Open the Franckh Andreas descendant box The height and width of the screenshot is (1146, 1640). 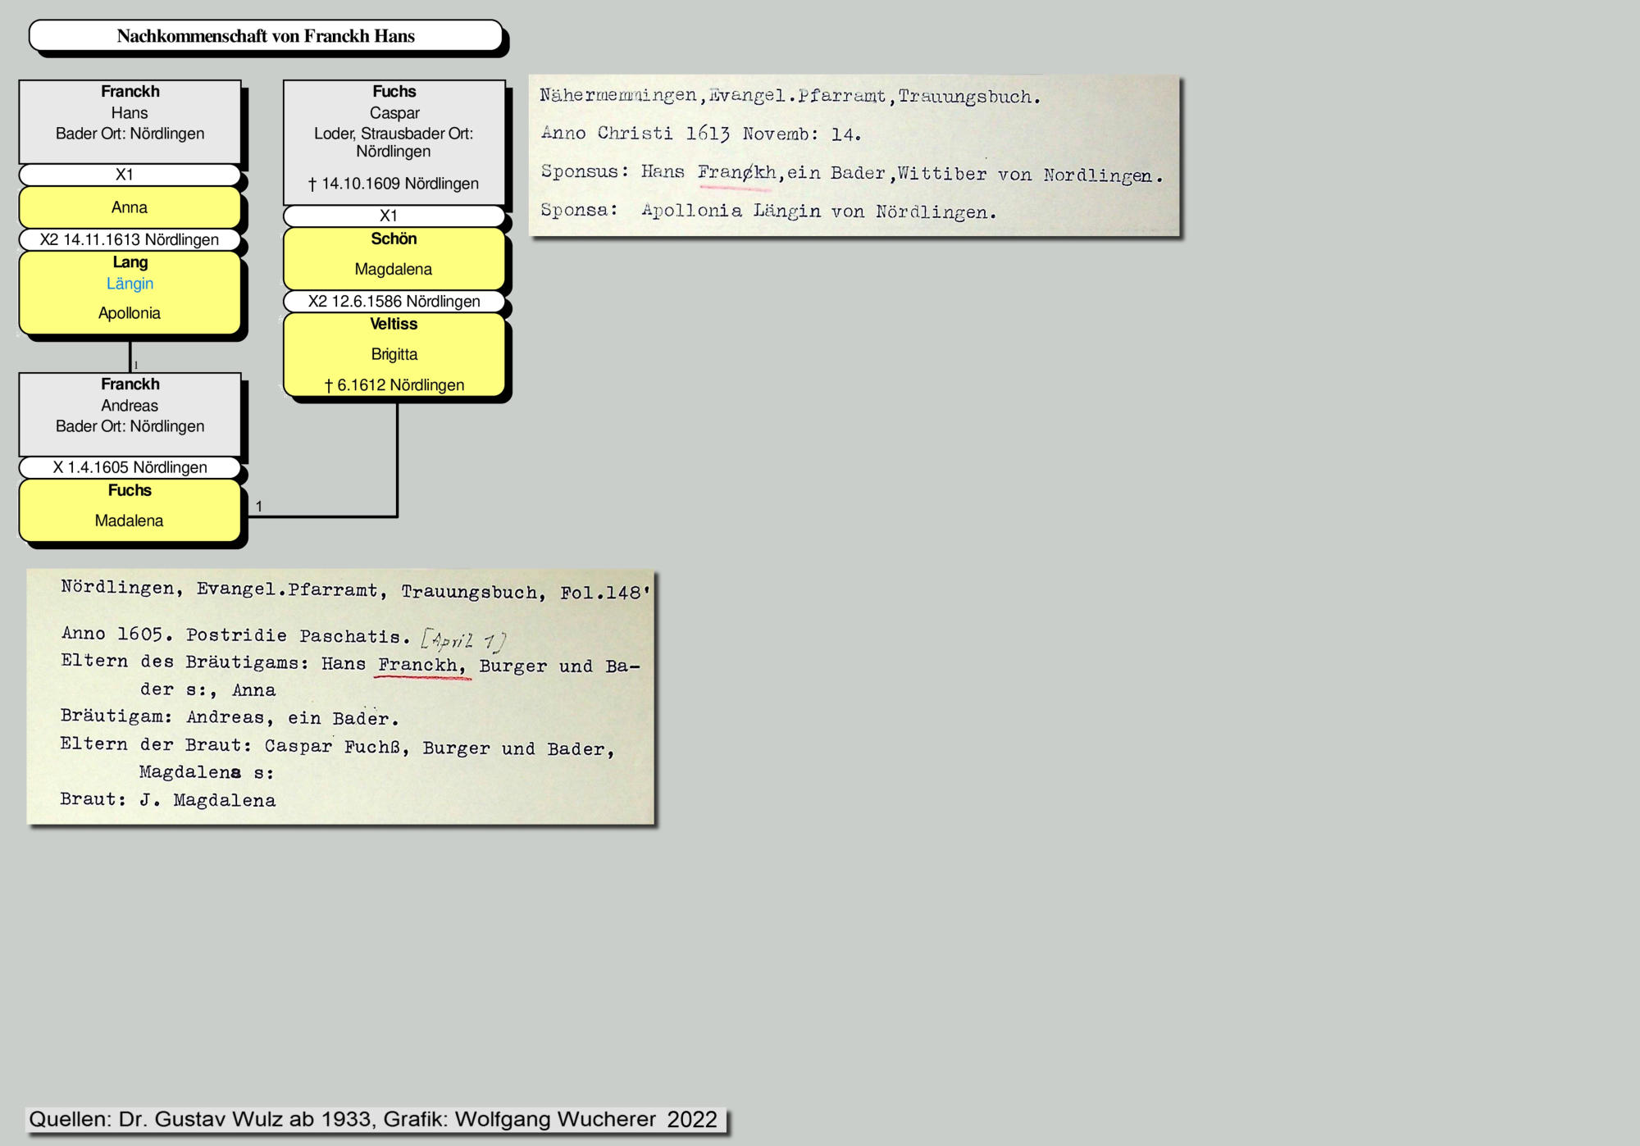click(130, 413)
